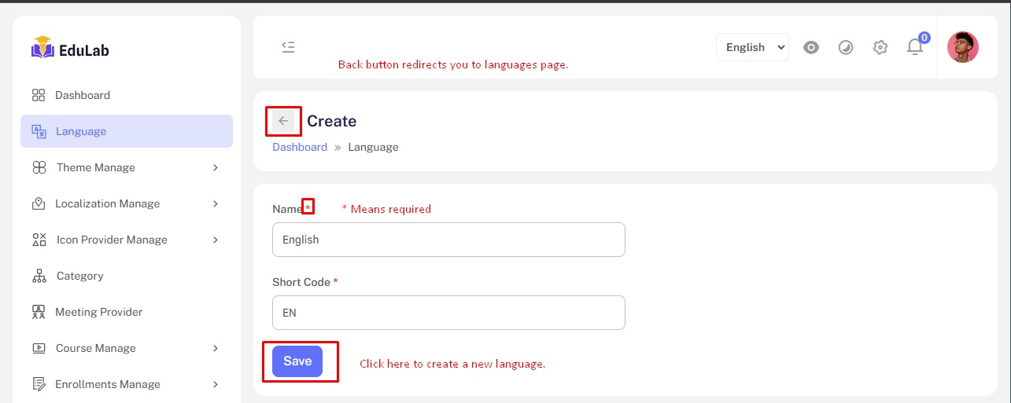Click the back arrow beside Create
Viewport: 1011px width, 403px height.
pos(283,121)
